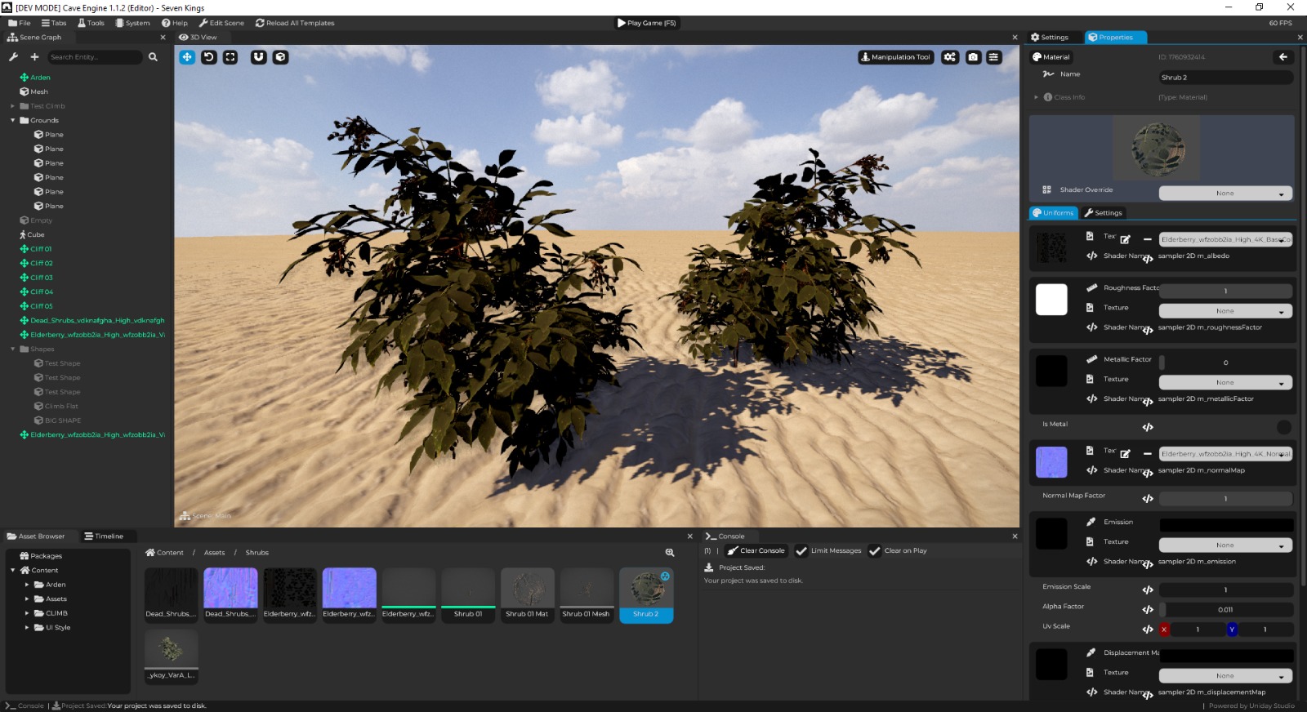Viewport: 1307px width, 712px height.
Task: Select Cliff 03 in Scene Graph
Action: click(42, 278)
